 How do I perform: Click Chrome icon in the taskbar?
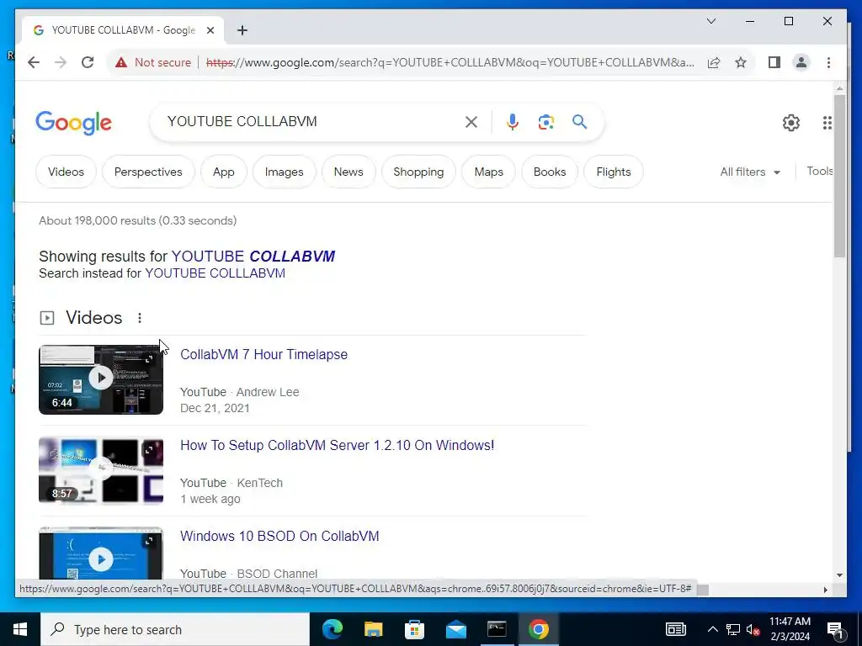click(538, 629)
